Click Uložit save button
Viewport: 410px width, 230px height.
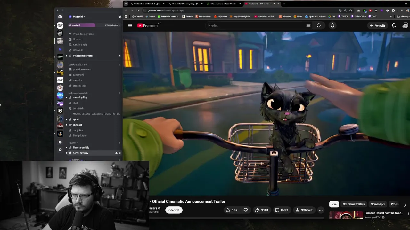coord(282,210)
